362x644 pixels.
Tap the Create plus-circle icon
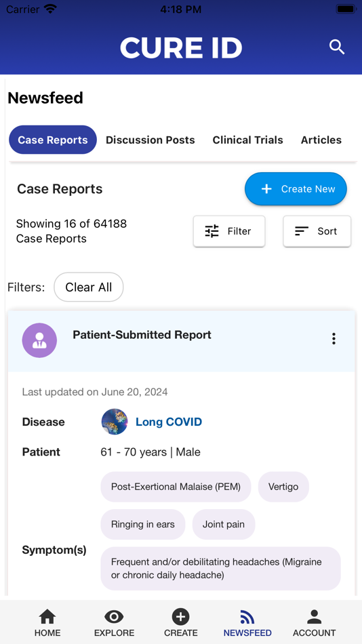(x=180, y=617)
